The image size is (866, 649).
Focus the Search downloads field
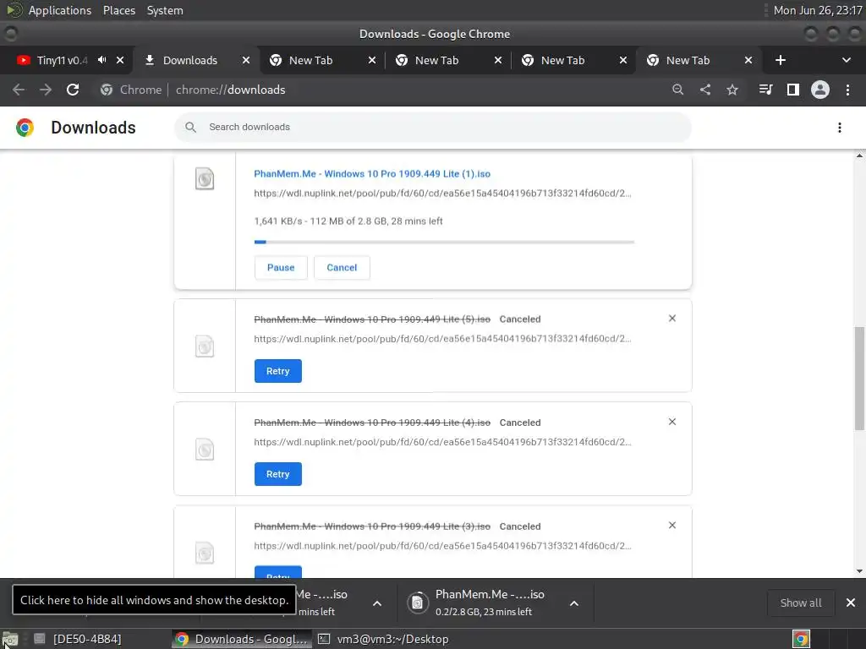click(x=433, y=128)
